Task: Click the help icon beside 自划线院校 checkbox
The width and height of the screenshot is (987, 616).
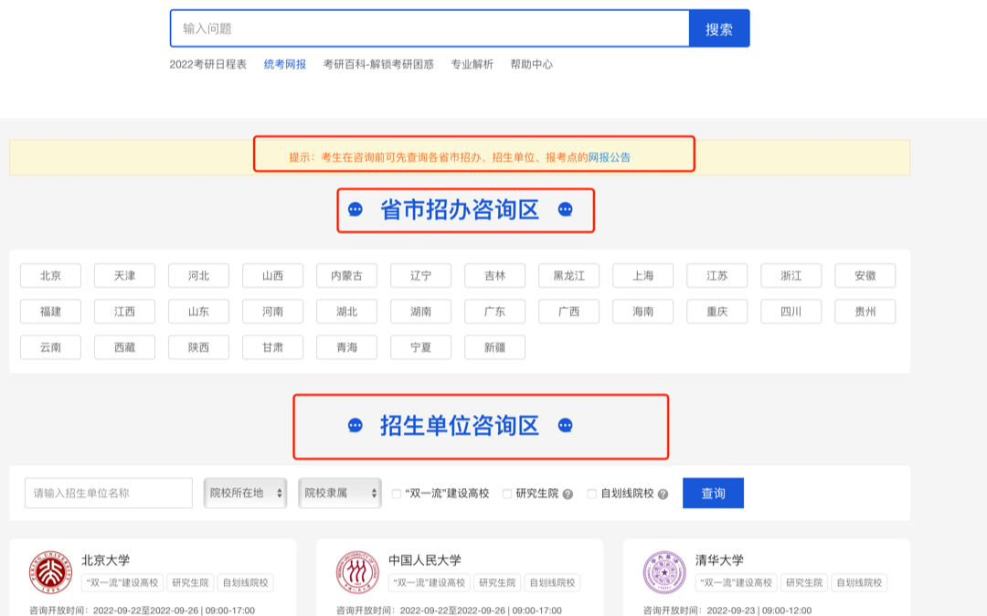Action: [663, 494]
